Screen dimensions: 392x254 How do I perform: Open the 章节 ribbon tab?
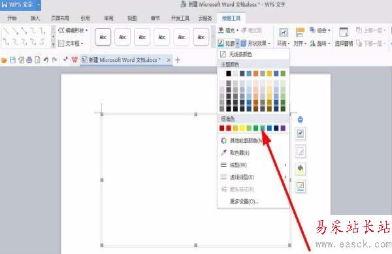click(x=155, y=18)
